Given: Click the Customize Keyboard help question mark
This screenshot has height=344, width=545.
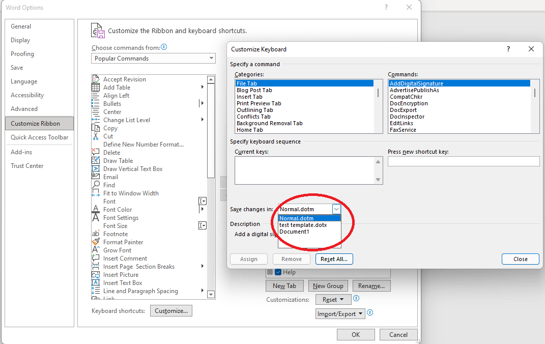Looking at the screenshot, I should [x=508, y=49].
